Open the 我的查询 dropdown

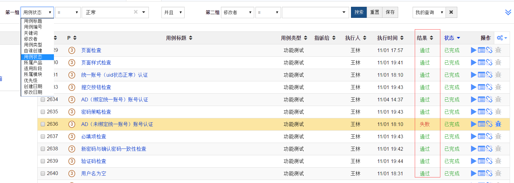click(x=429, y=12)
